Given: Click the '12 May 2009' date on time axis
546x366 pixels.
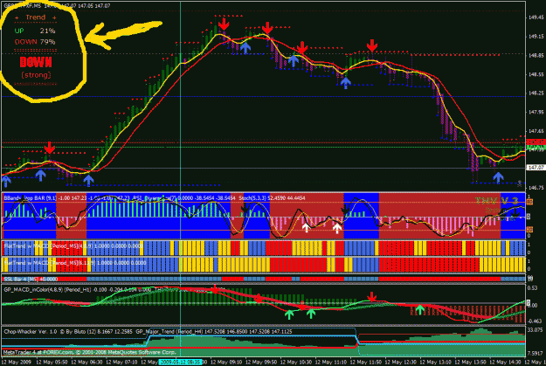Looking at the screenshot, I should click(17, 363).
